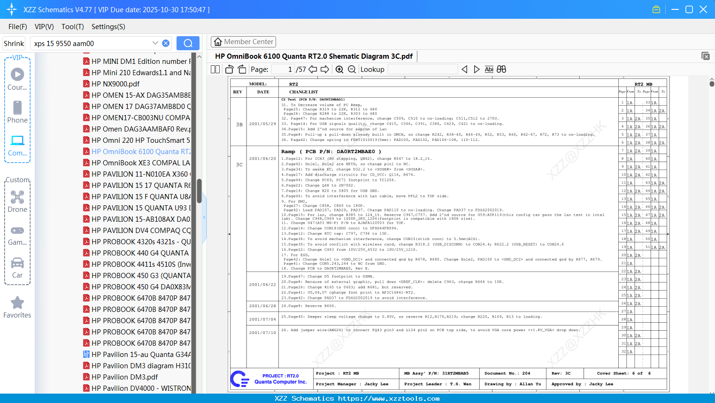The width and height of the screenshot is (715, 403).
Task: Zoom in on the schematic
Action: (x=339, y=70)
